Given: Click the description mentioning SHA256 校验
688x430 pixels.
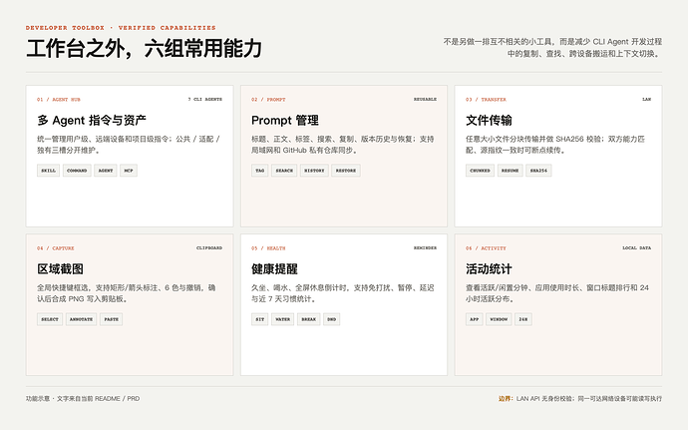Looking at the screenshot, I should coord(555,145).
